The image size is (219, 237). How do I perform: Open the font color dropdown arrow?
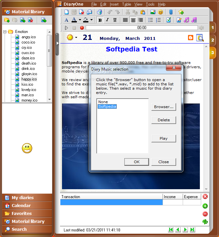click(80, 20)
